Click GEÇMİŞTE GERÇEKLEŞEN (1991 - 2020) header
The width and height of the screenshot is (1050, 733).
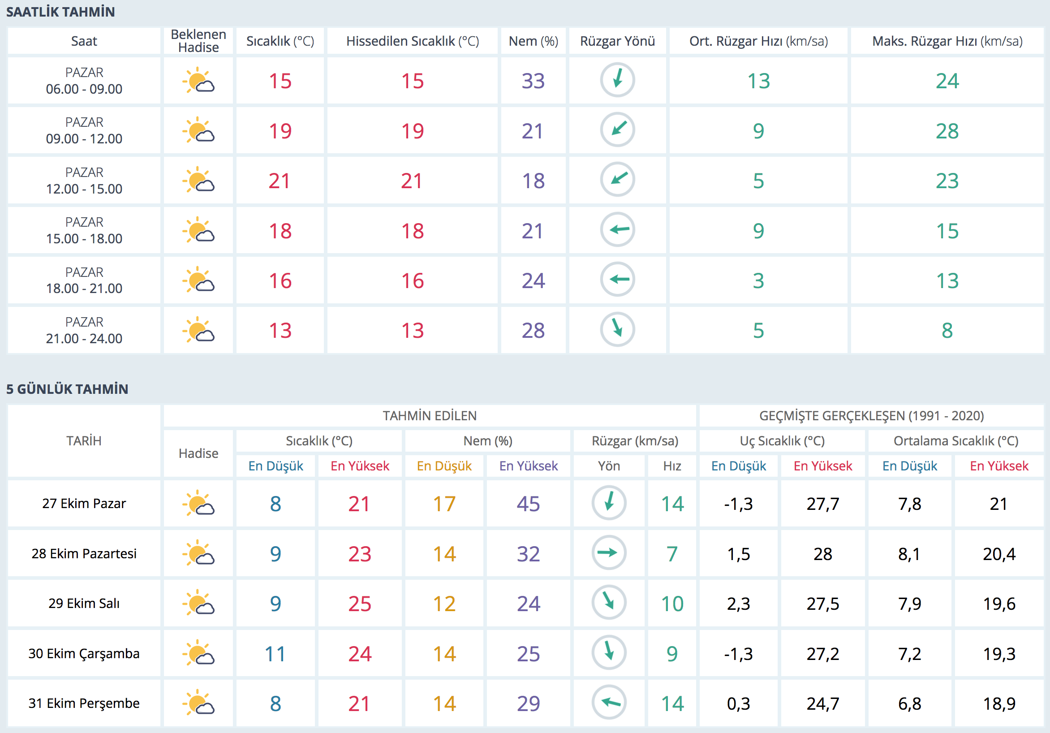(x=871, y=415)
